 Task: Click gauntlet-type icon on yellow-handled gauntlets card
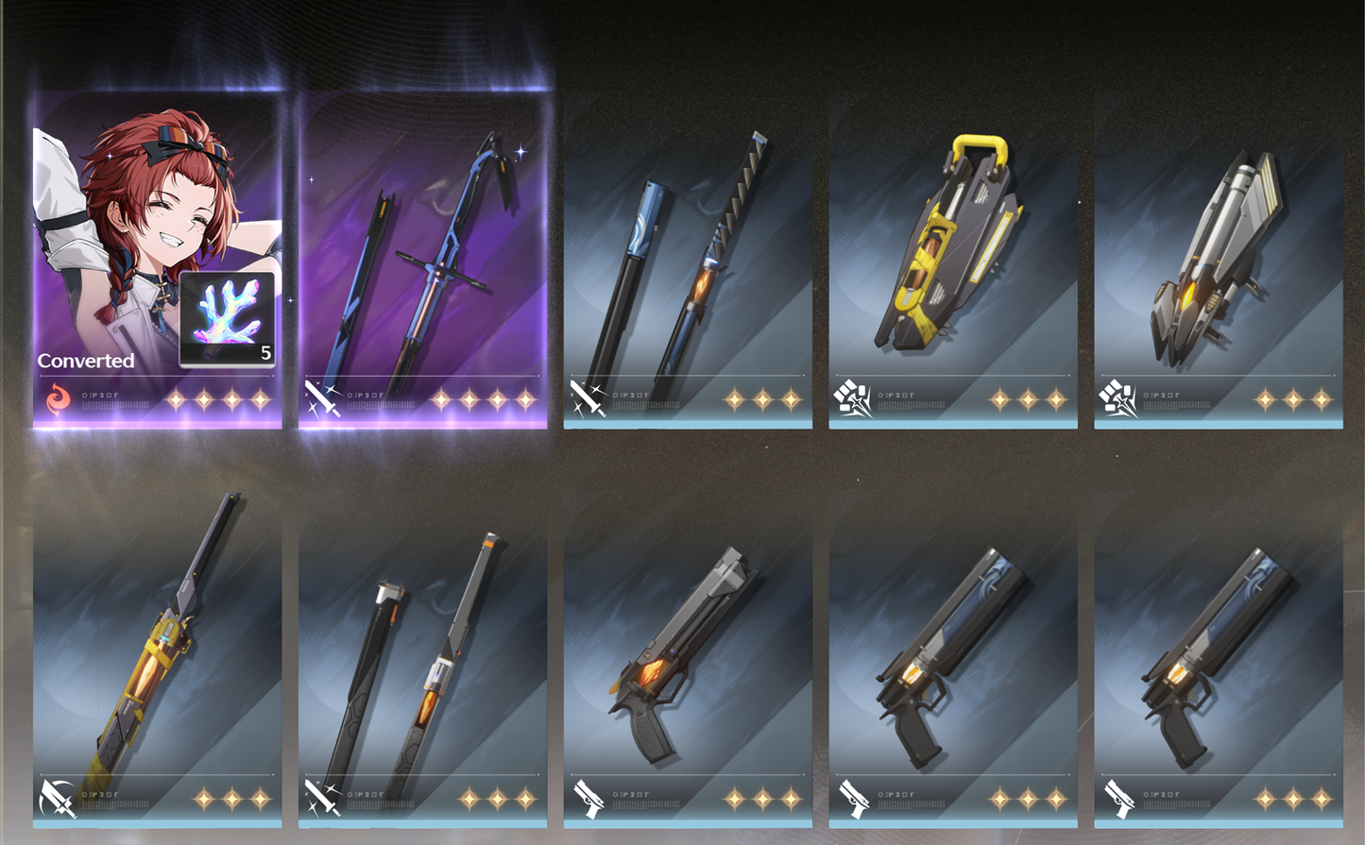[852, 399]
